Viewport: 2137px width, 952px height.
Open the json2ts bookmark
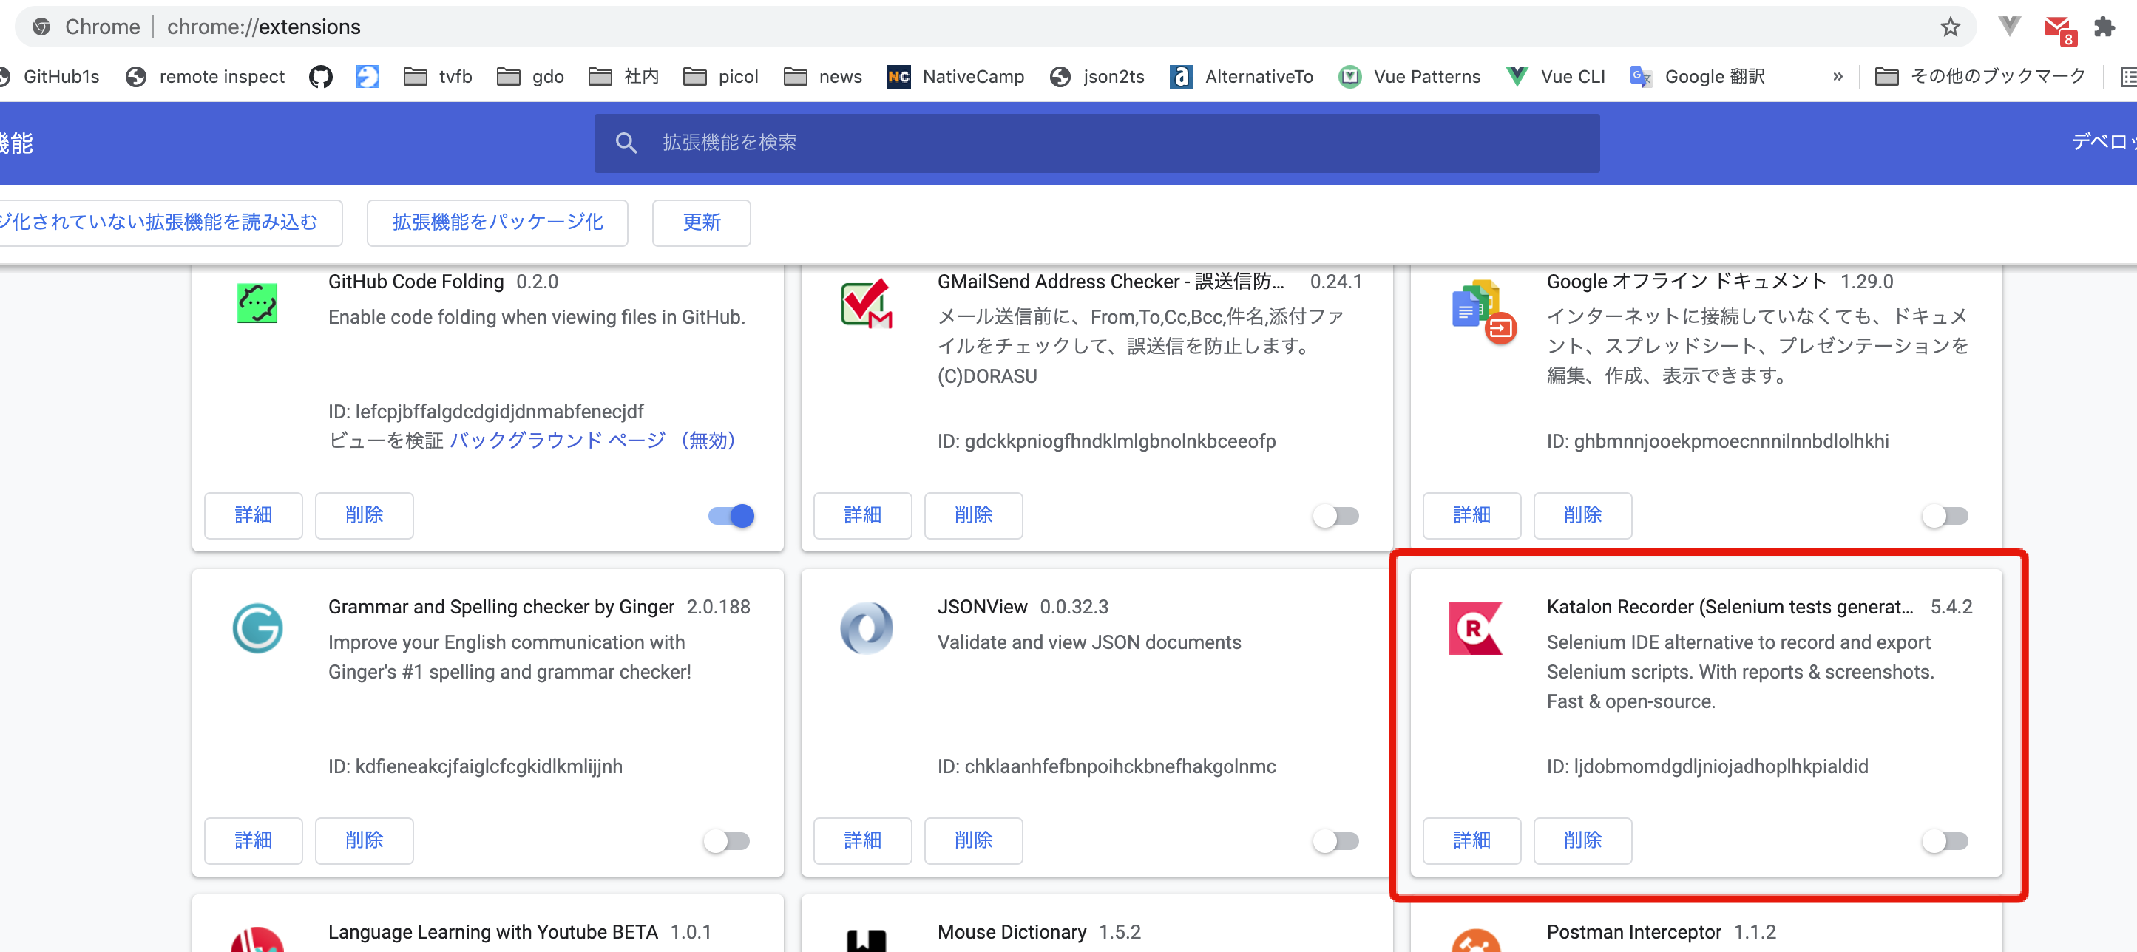pos(1097,76)
